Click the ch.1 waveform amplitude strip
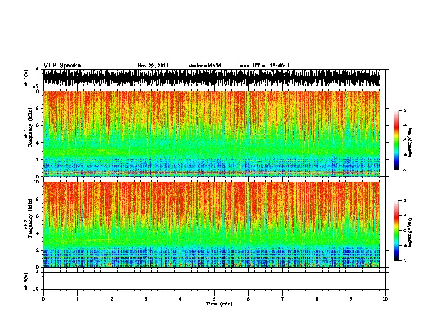Viewport: 434px width, 335px height. tap(212, 78)
